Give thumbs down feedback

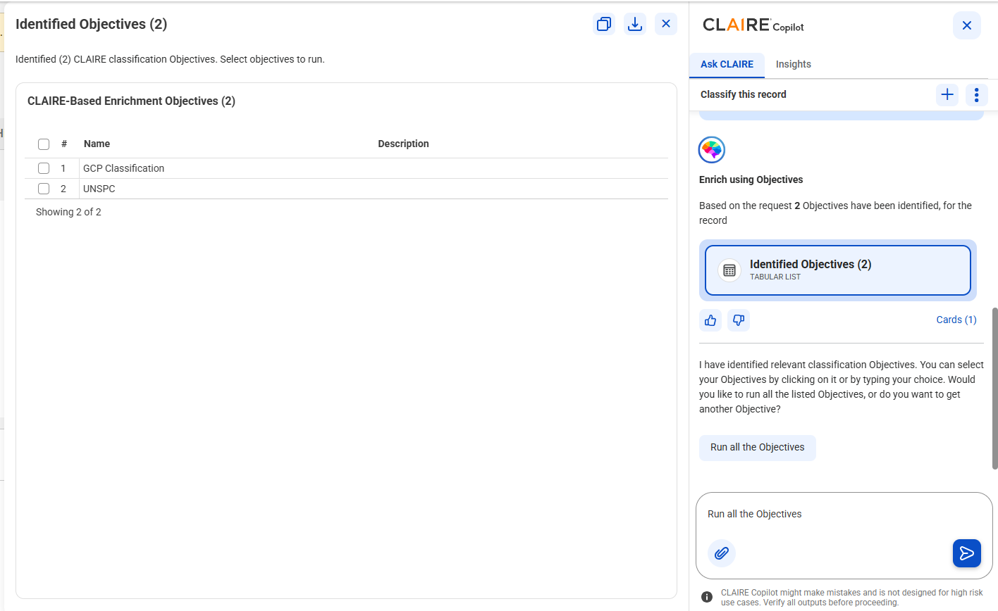tap(739, 320)
